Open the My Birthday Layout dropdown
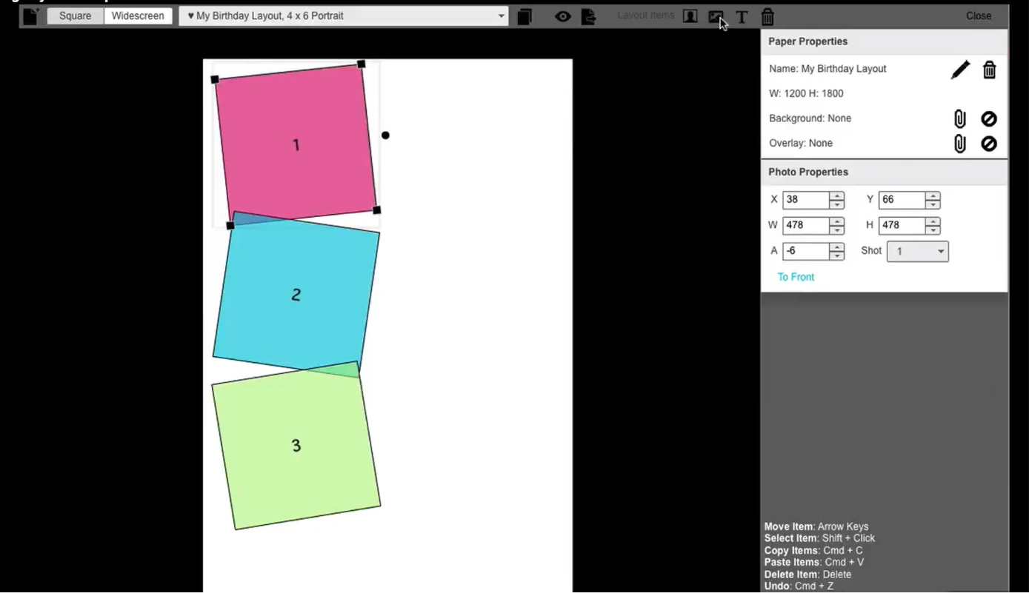1029x593 pixels. click(344, 16)
